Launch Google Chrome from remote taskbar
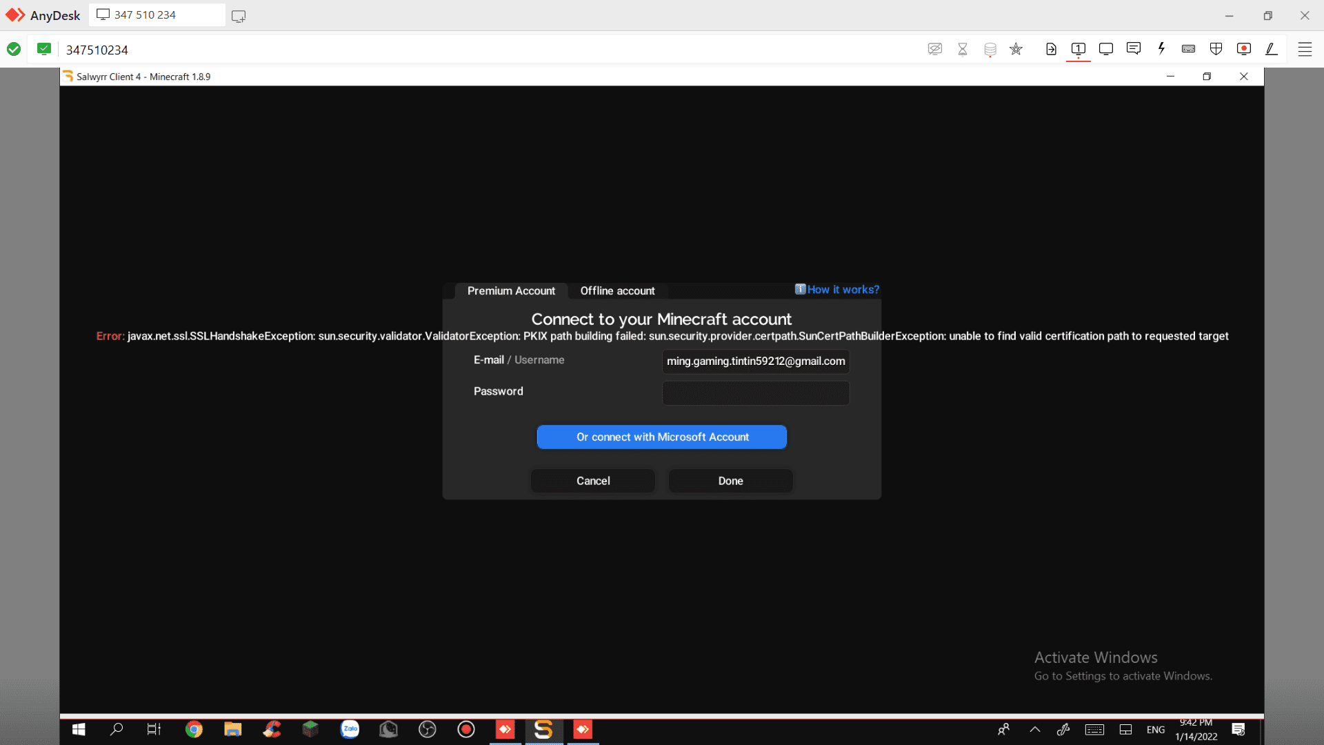 (x=194, y=729)
